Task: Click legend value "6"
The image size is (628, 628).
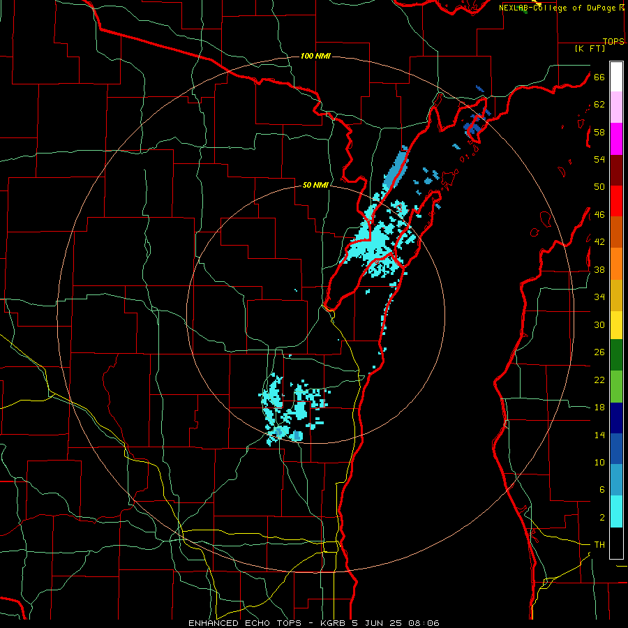Action: coord(602,489)
